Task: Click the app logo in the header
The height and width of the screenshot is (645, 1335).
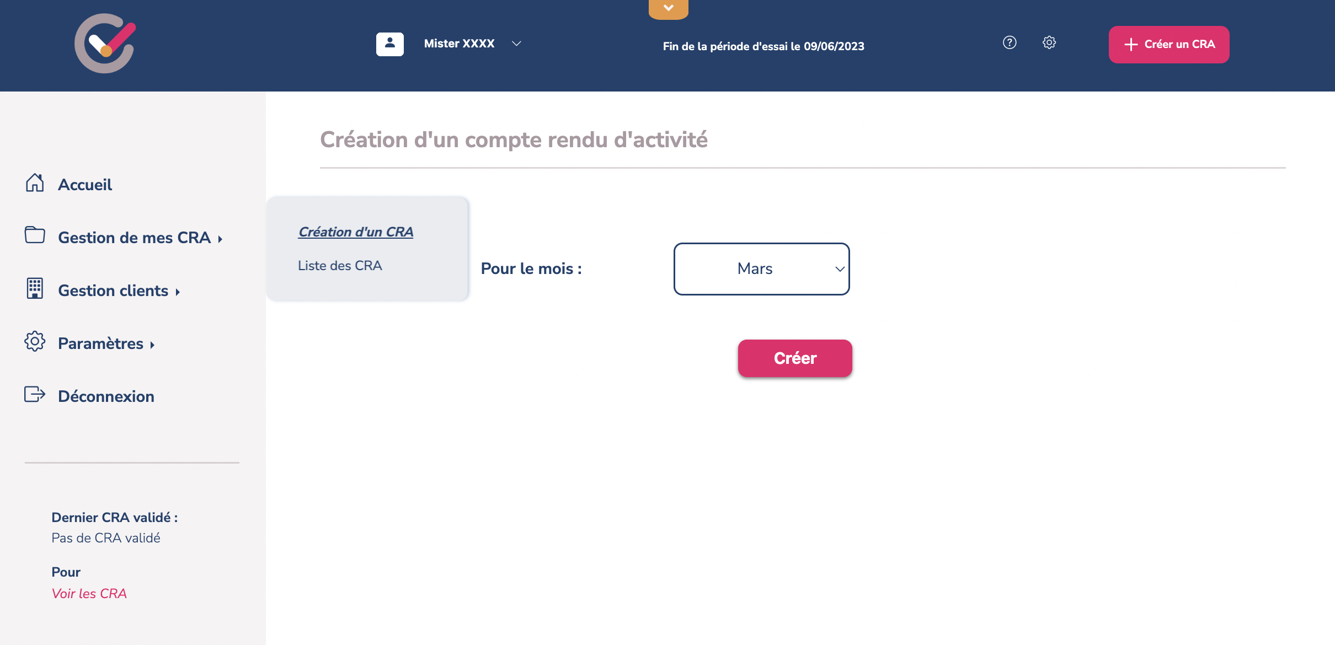Action: 105,44
